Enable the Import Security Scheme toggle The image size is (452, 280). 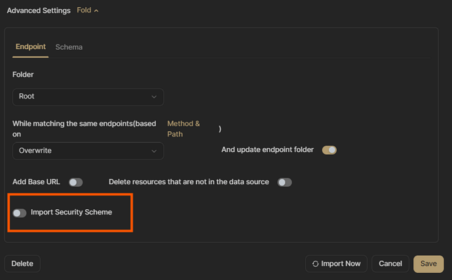(20, 212)
